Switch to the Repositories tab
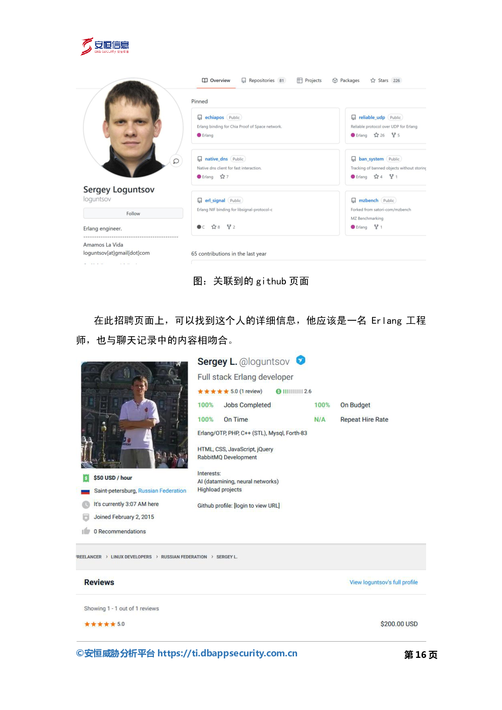The width and height of the screenshot is (502, 710). (x=263, y=80)
